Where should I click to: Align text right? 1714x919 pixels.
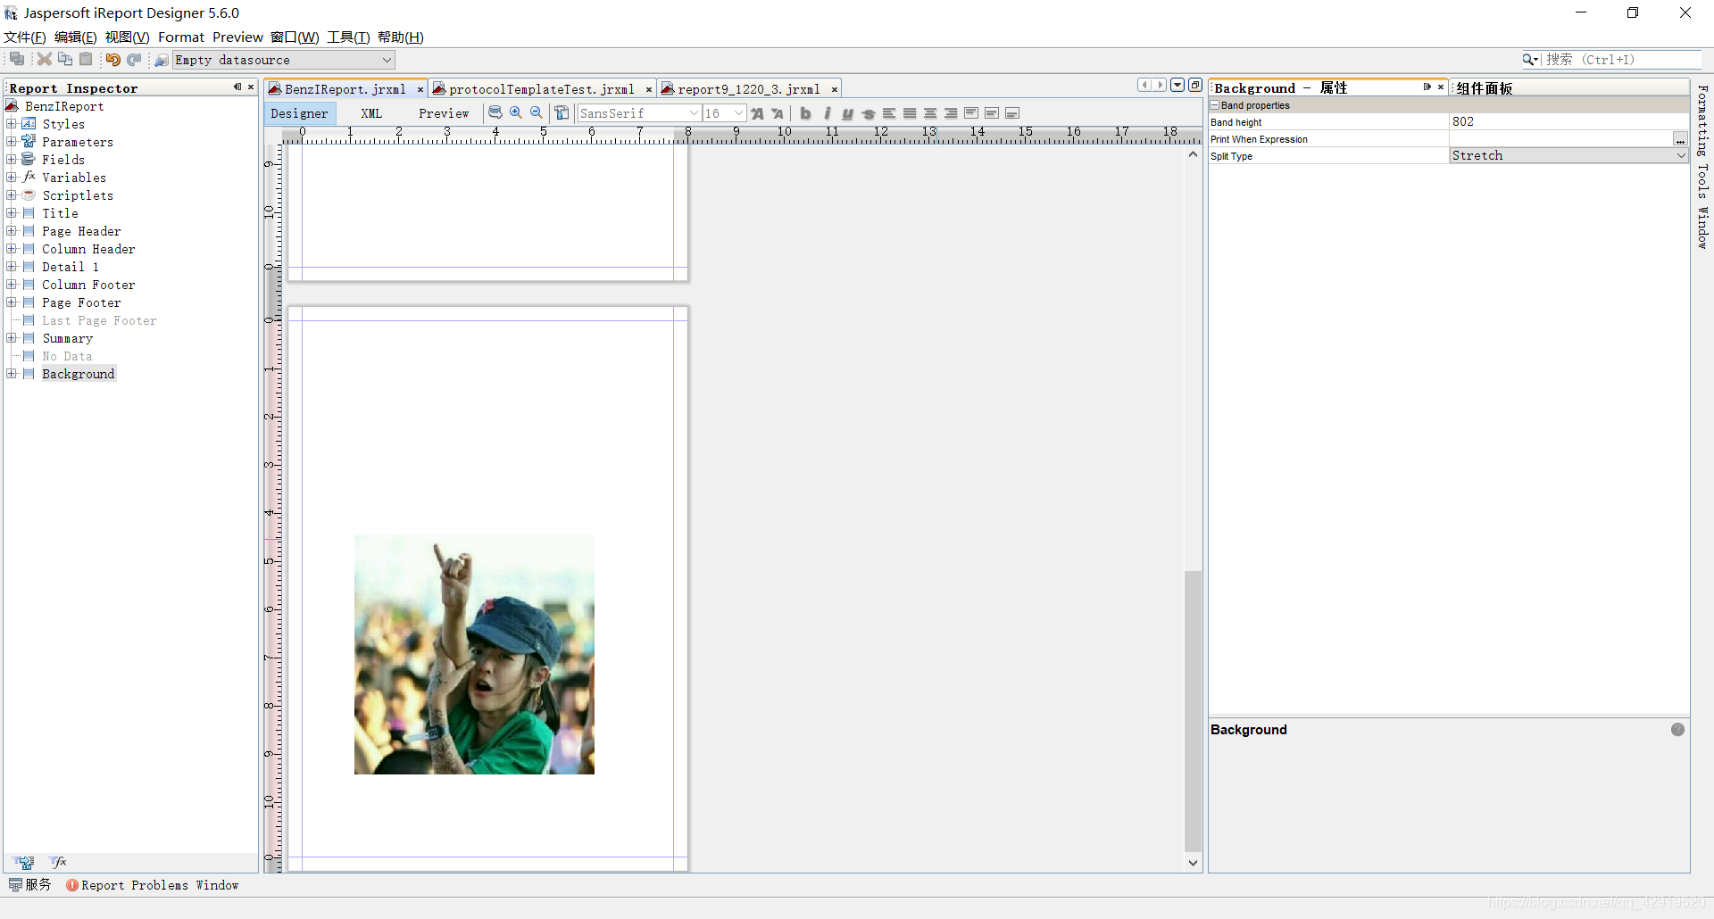coord(951,113)
